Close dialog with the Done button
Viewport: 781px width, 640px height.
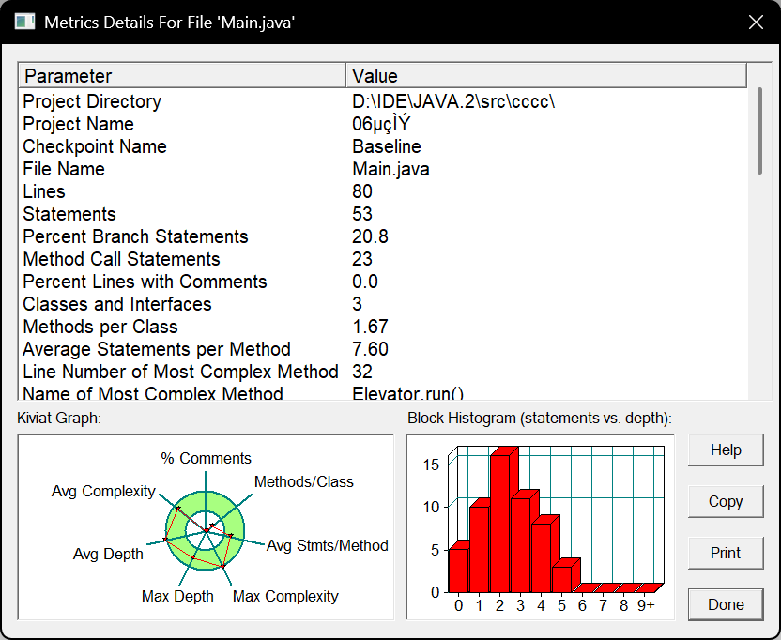point(726,604)
